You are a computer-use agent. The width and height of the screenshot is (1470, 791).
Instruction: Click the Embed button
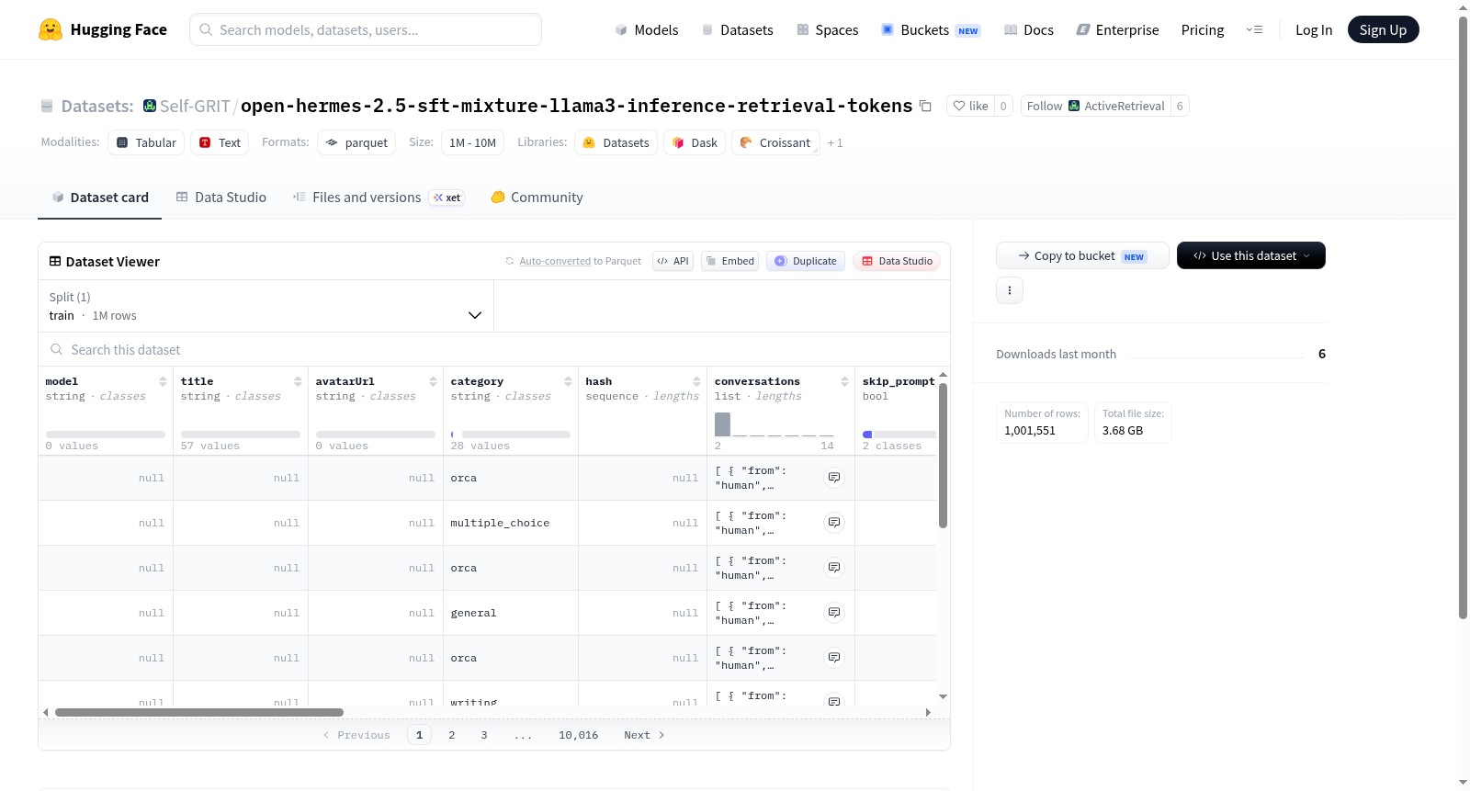click(729, 261)
